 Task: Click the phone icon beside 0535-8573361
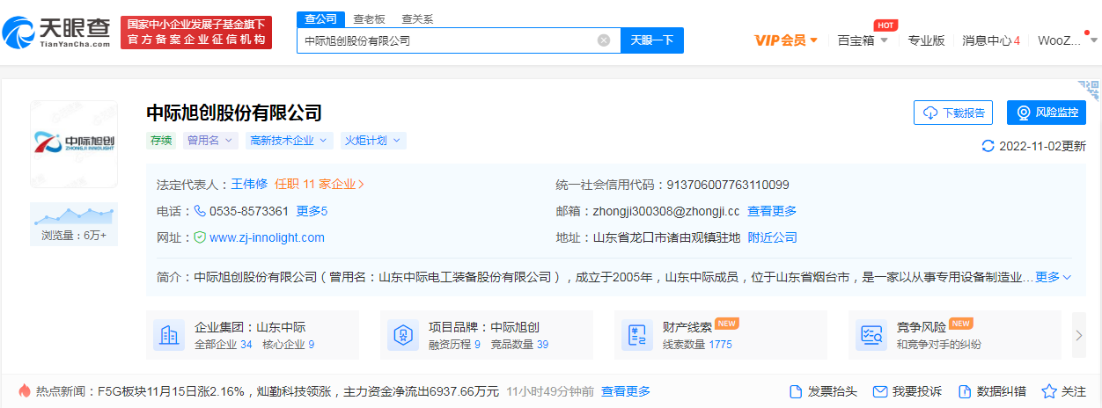(200, 211)
